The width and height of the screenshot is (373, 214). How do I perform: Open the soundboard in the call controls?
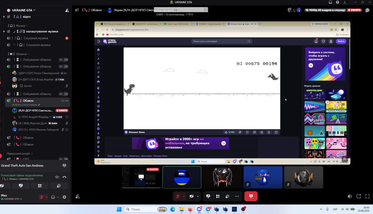coord(227,196)
